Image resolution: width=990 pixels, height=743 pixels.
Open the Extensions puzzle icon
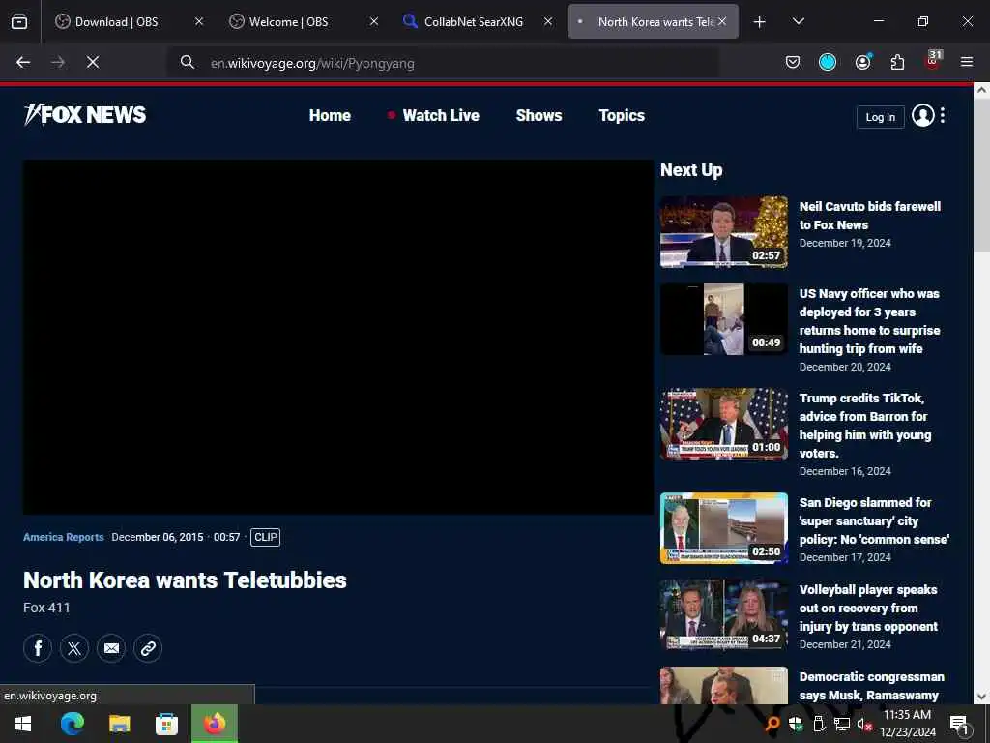[x=897, y=62]
